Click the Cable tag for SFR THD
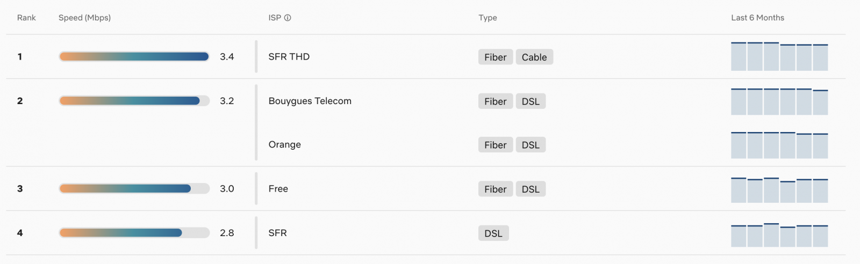Image resolution: width=860 pixels, height=264 pixels. [534, 57]
